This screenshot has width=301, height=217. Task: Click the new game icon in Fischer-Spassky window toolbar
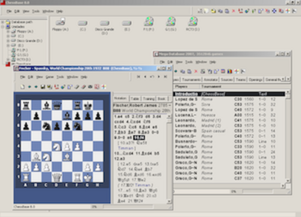(22, 87)
